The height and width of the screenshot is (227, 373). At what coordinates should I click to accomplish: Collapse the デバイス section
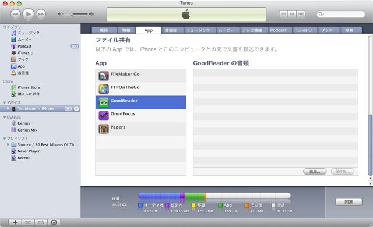5,102
